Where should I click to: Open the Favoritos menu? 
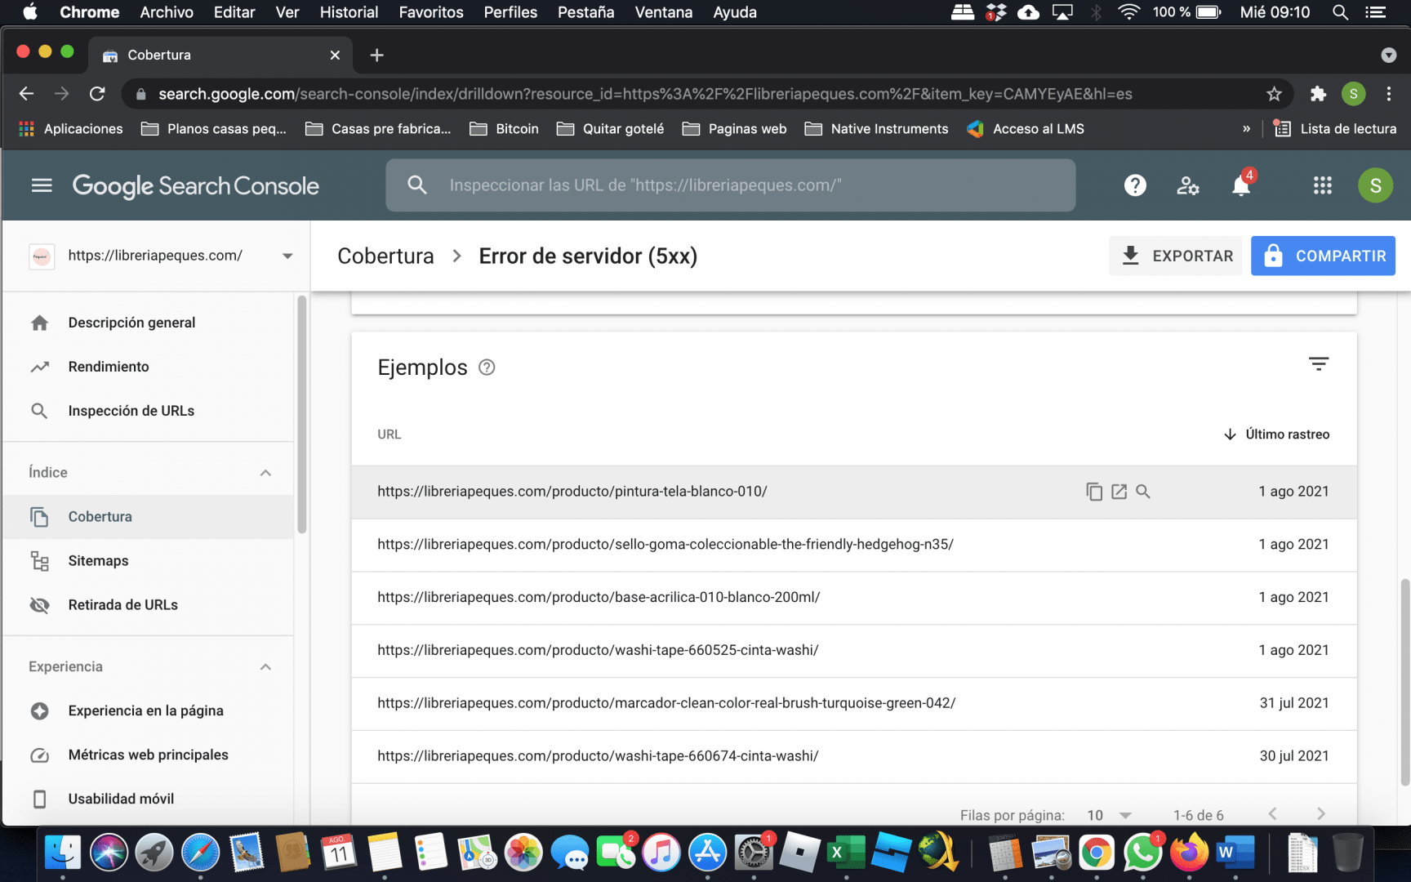(x=431, y=12)
